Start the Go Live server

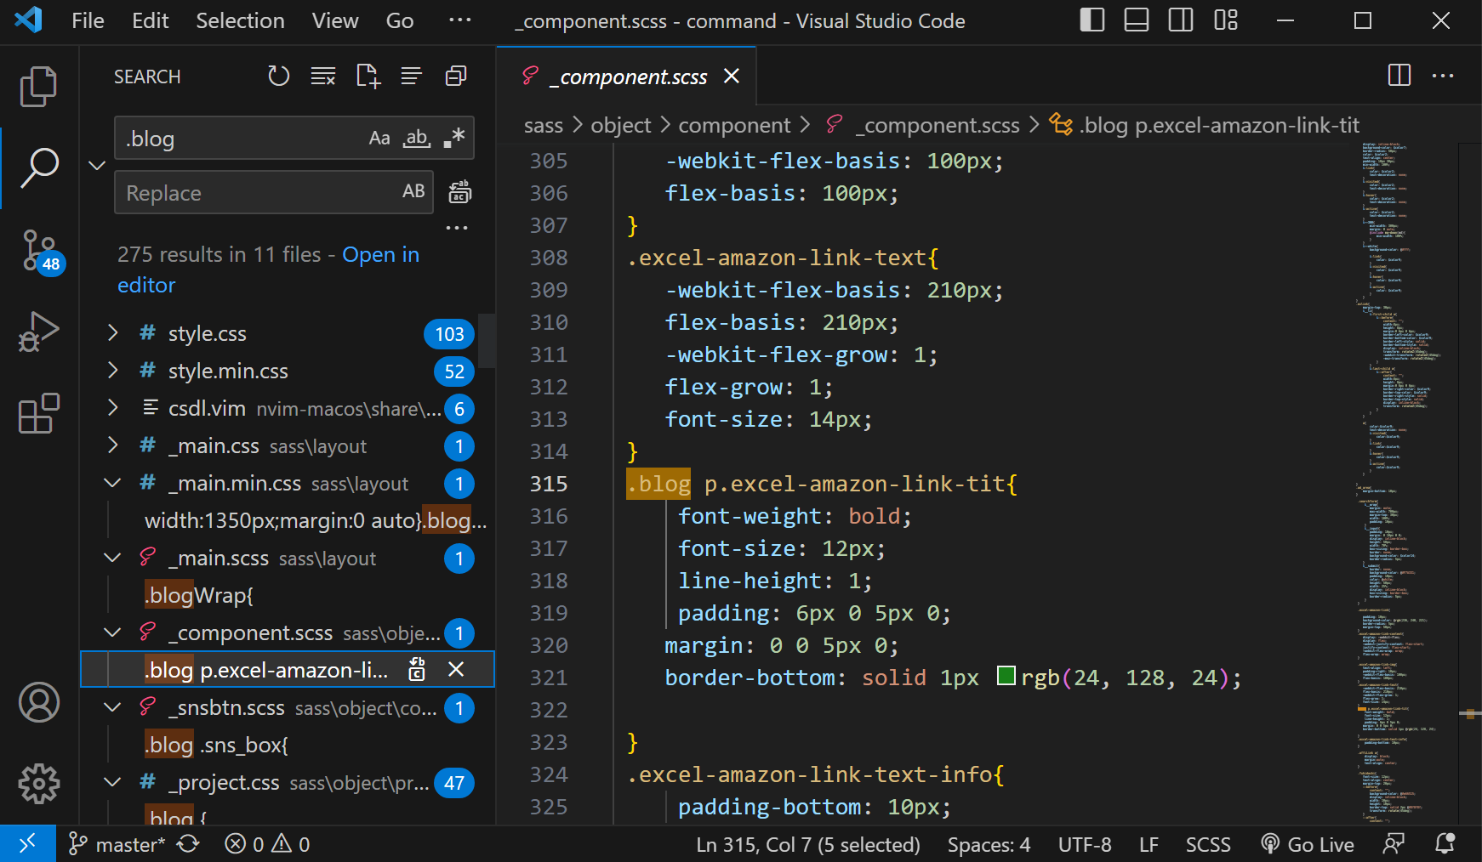tap(1308, 843)
